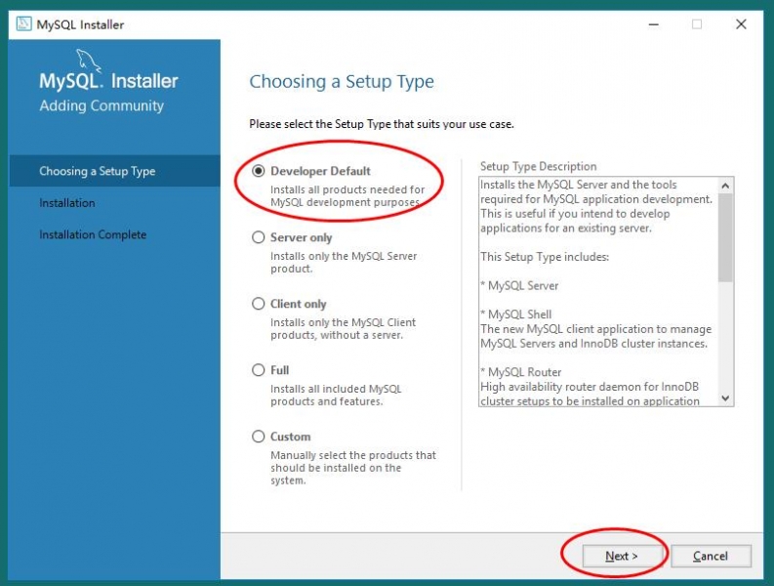This screenshot has width=774, height=586.
Task: Select the Developer Default setup type
Action: 259,171
